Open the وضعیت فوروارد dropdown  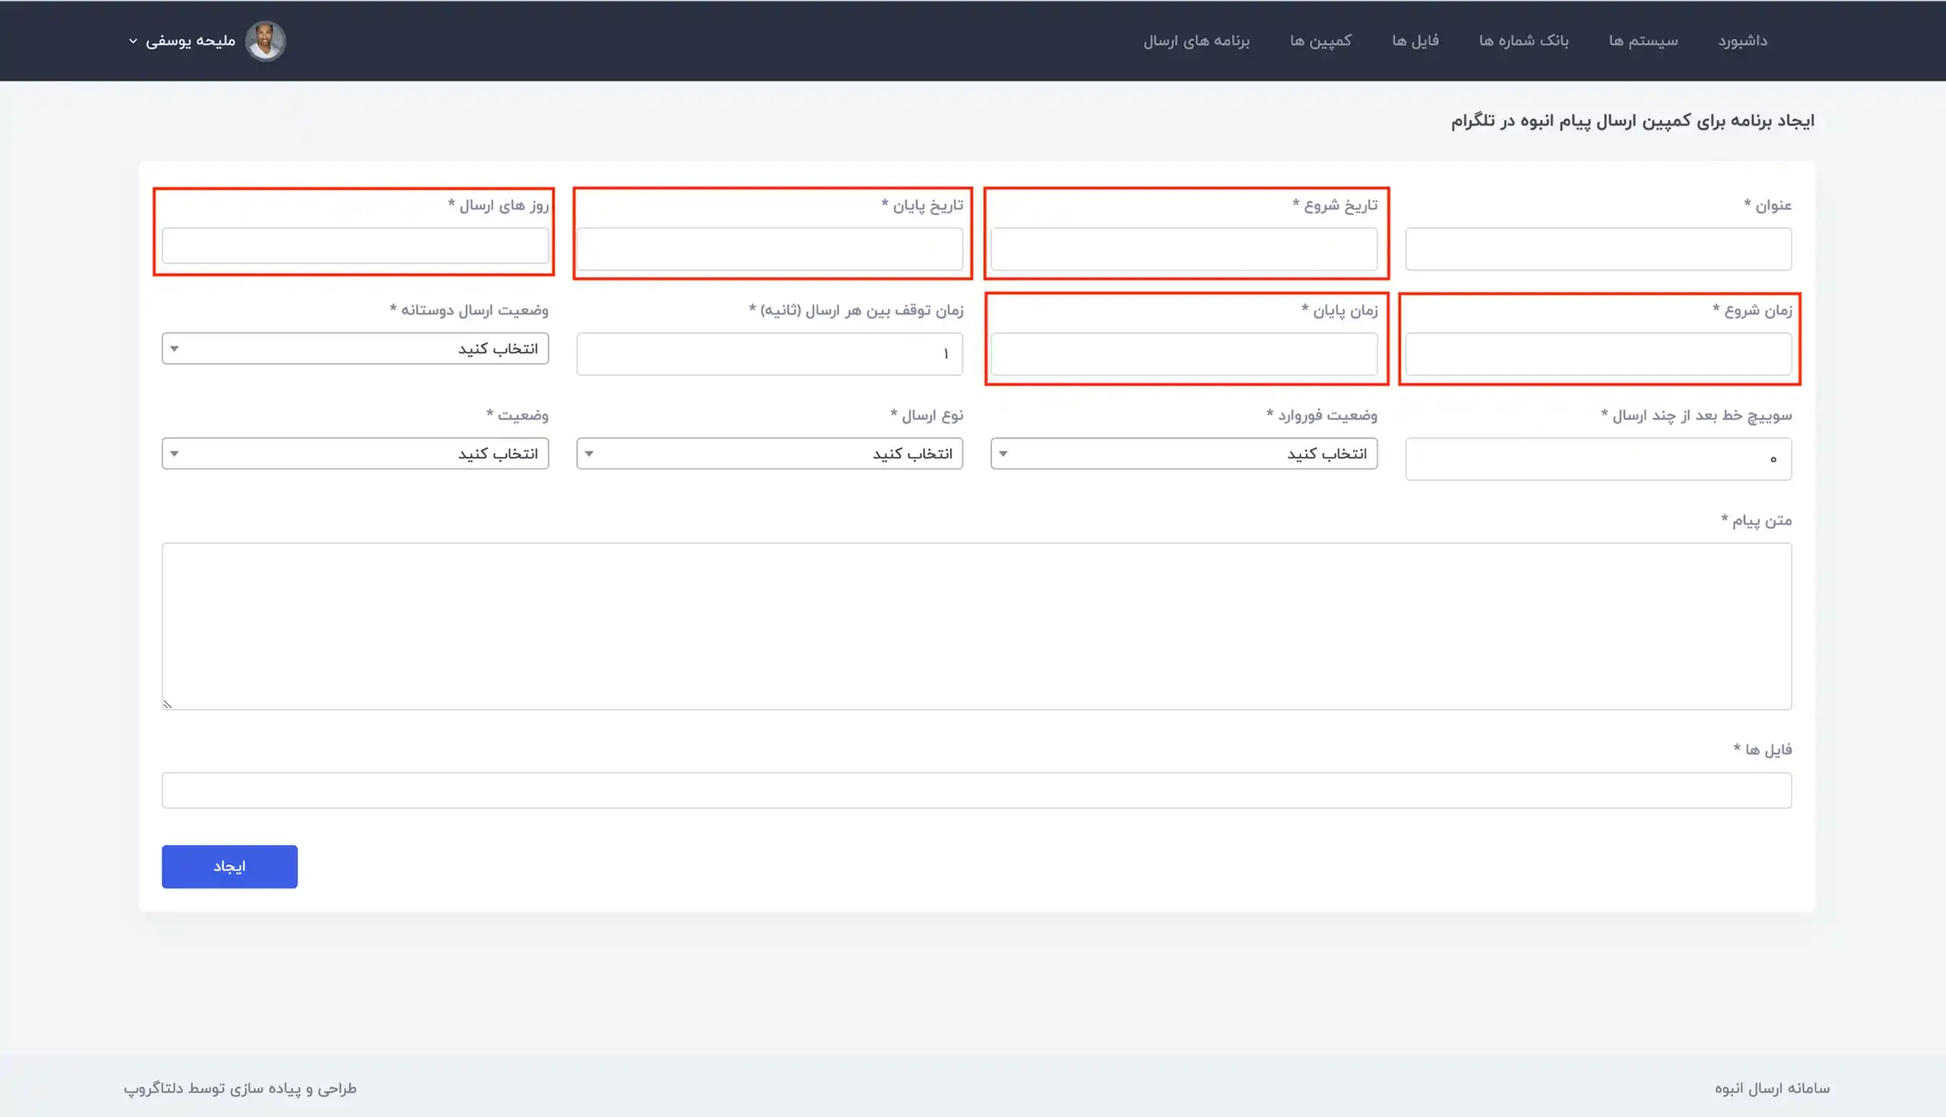[1184, 454]
